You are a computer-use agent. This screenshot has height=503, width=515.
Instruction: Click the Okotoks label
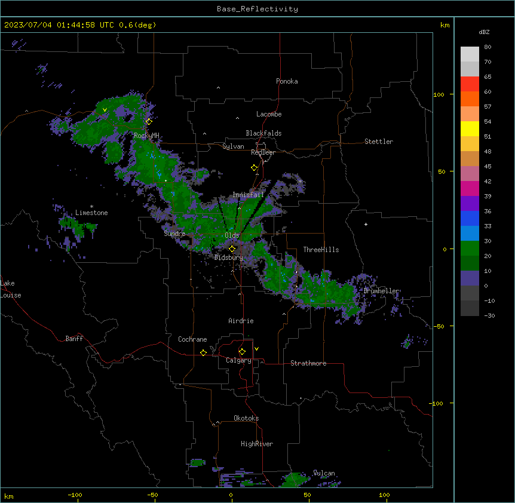pyautogui.click(x=246, y=418)
